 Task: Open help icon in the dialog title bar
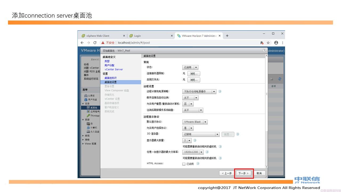pos(264,50)
